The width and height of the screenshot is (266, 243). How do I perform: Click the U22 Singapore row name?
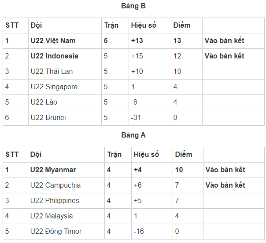[54, 87]
